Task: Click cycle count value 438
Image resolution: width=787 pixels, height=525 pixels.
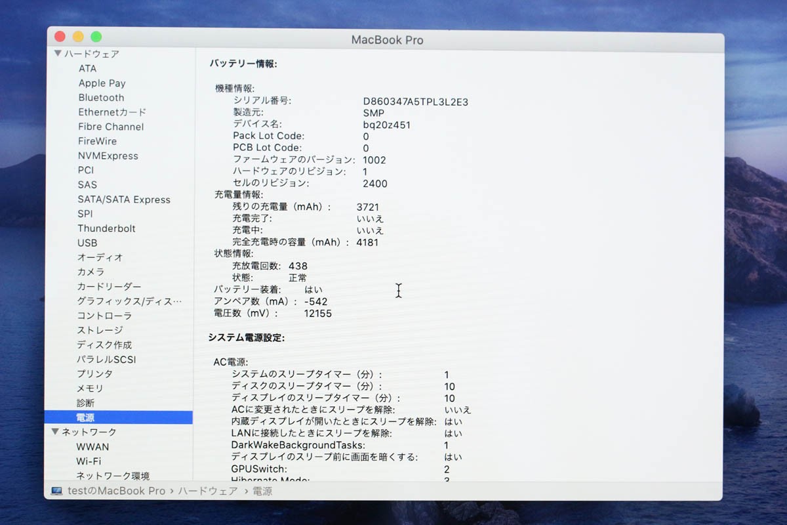Action: pyautogui.click(x=298, y=266)
